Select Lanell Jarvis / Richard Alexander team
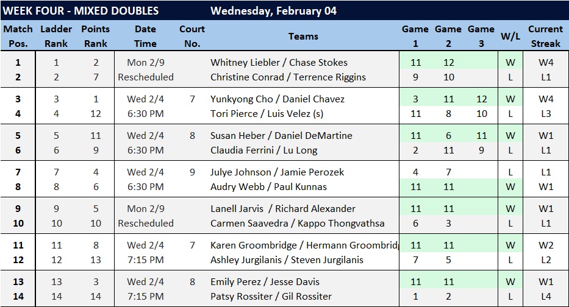Screen dimensions: 569x307 [x=282, y=209]
